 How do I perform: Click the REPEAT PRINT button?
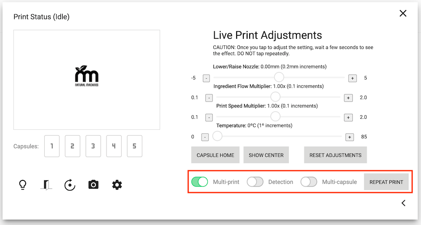[386, 182]
